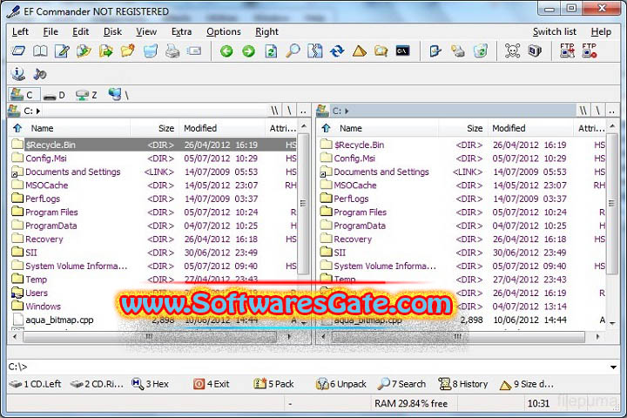
Task: Click the printer icon in toolbar
Action: click(x=172, y=51)
